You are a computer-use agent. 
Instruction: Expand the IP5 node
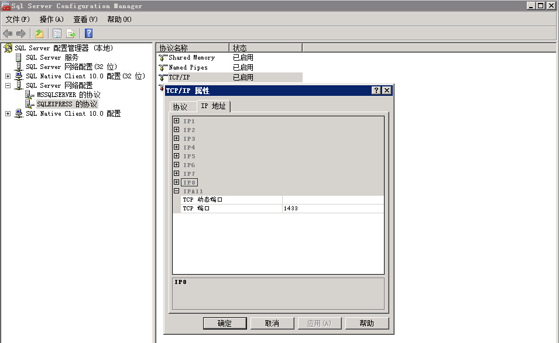pos(176,156)
